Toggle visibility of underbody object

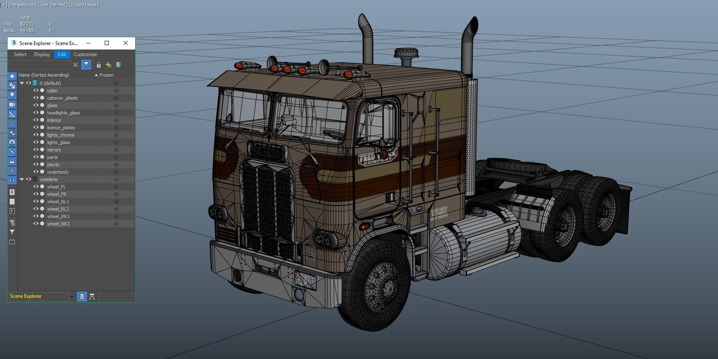pos(36,172)
